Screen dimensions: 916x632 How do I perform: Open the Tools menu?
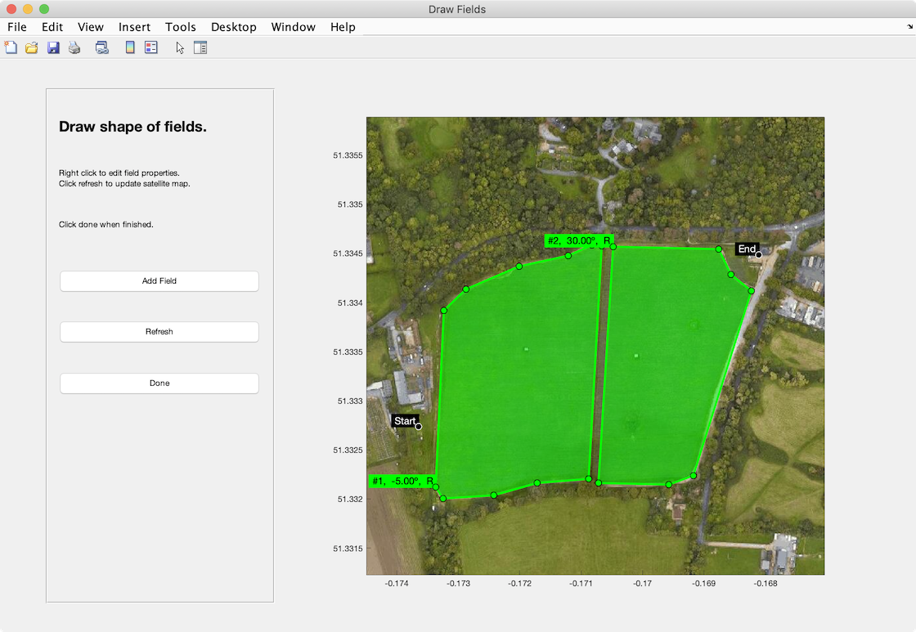coord(180,27)
